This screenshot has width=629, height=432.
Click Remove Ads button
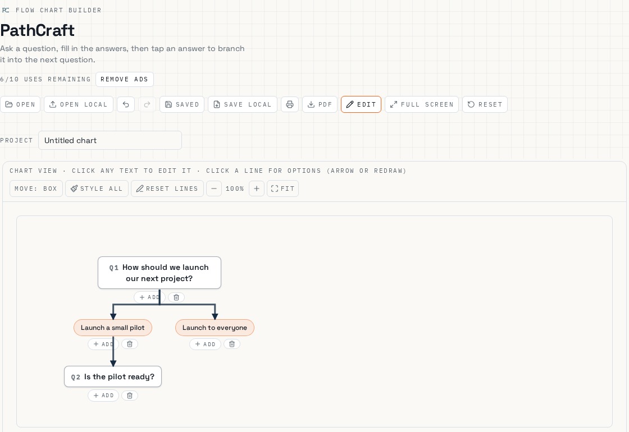[124, 79]
